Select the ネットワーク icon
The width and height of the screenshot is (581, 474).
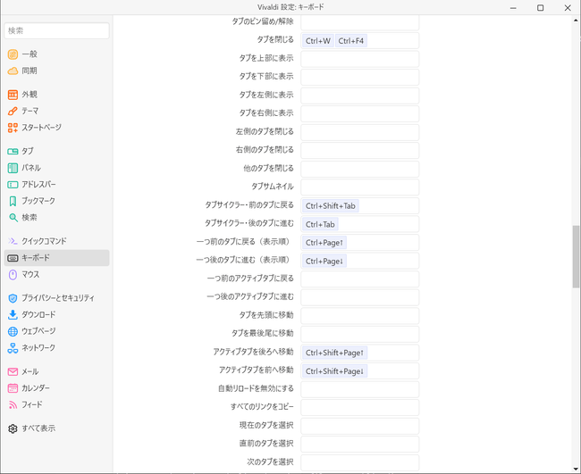(13, 348)
